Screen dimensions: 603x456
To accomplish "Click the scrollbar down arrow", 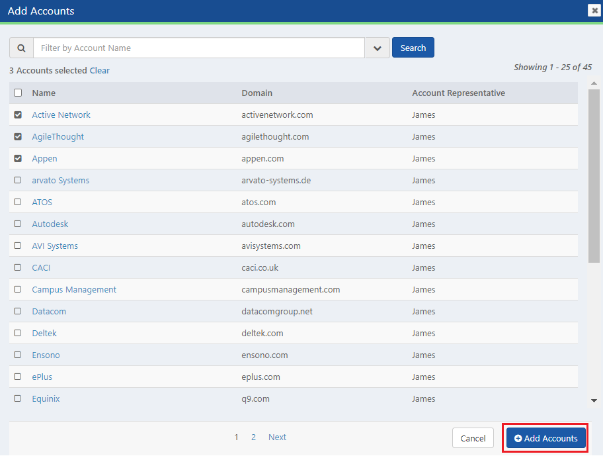I will tap(594, 400).
